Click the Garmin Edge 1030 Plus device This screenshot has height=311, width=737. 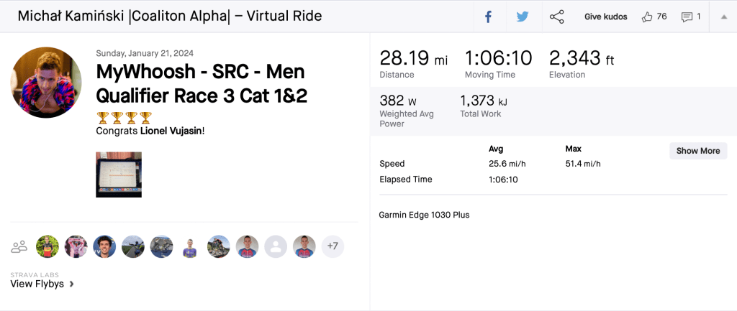pos(424,215)
